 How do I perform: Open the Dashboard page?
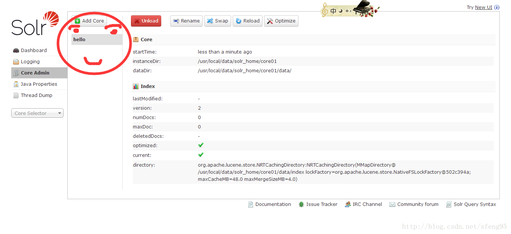[x=34, y=51]
